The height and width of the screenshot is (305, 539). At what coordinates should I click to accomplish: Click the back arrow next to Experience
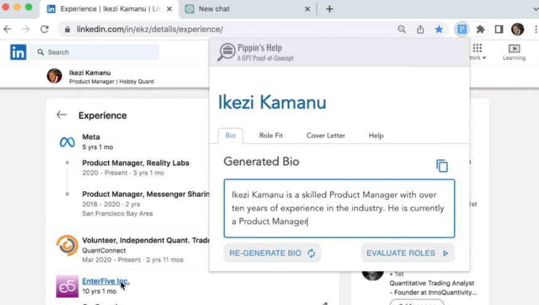click(62, 115)
